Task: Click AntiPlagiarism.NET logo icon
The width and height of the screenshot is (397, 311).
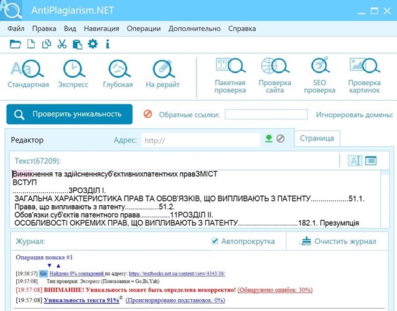Action: point(12,11)
